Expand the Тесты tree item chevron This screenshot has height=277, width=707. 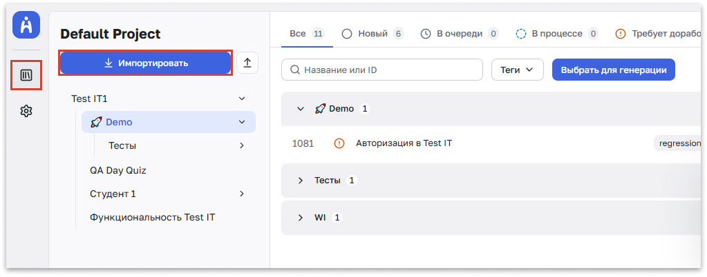point(242,145)
